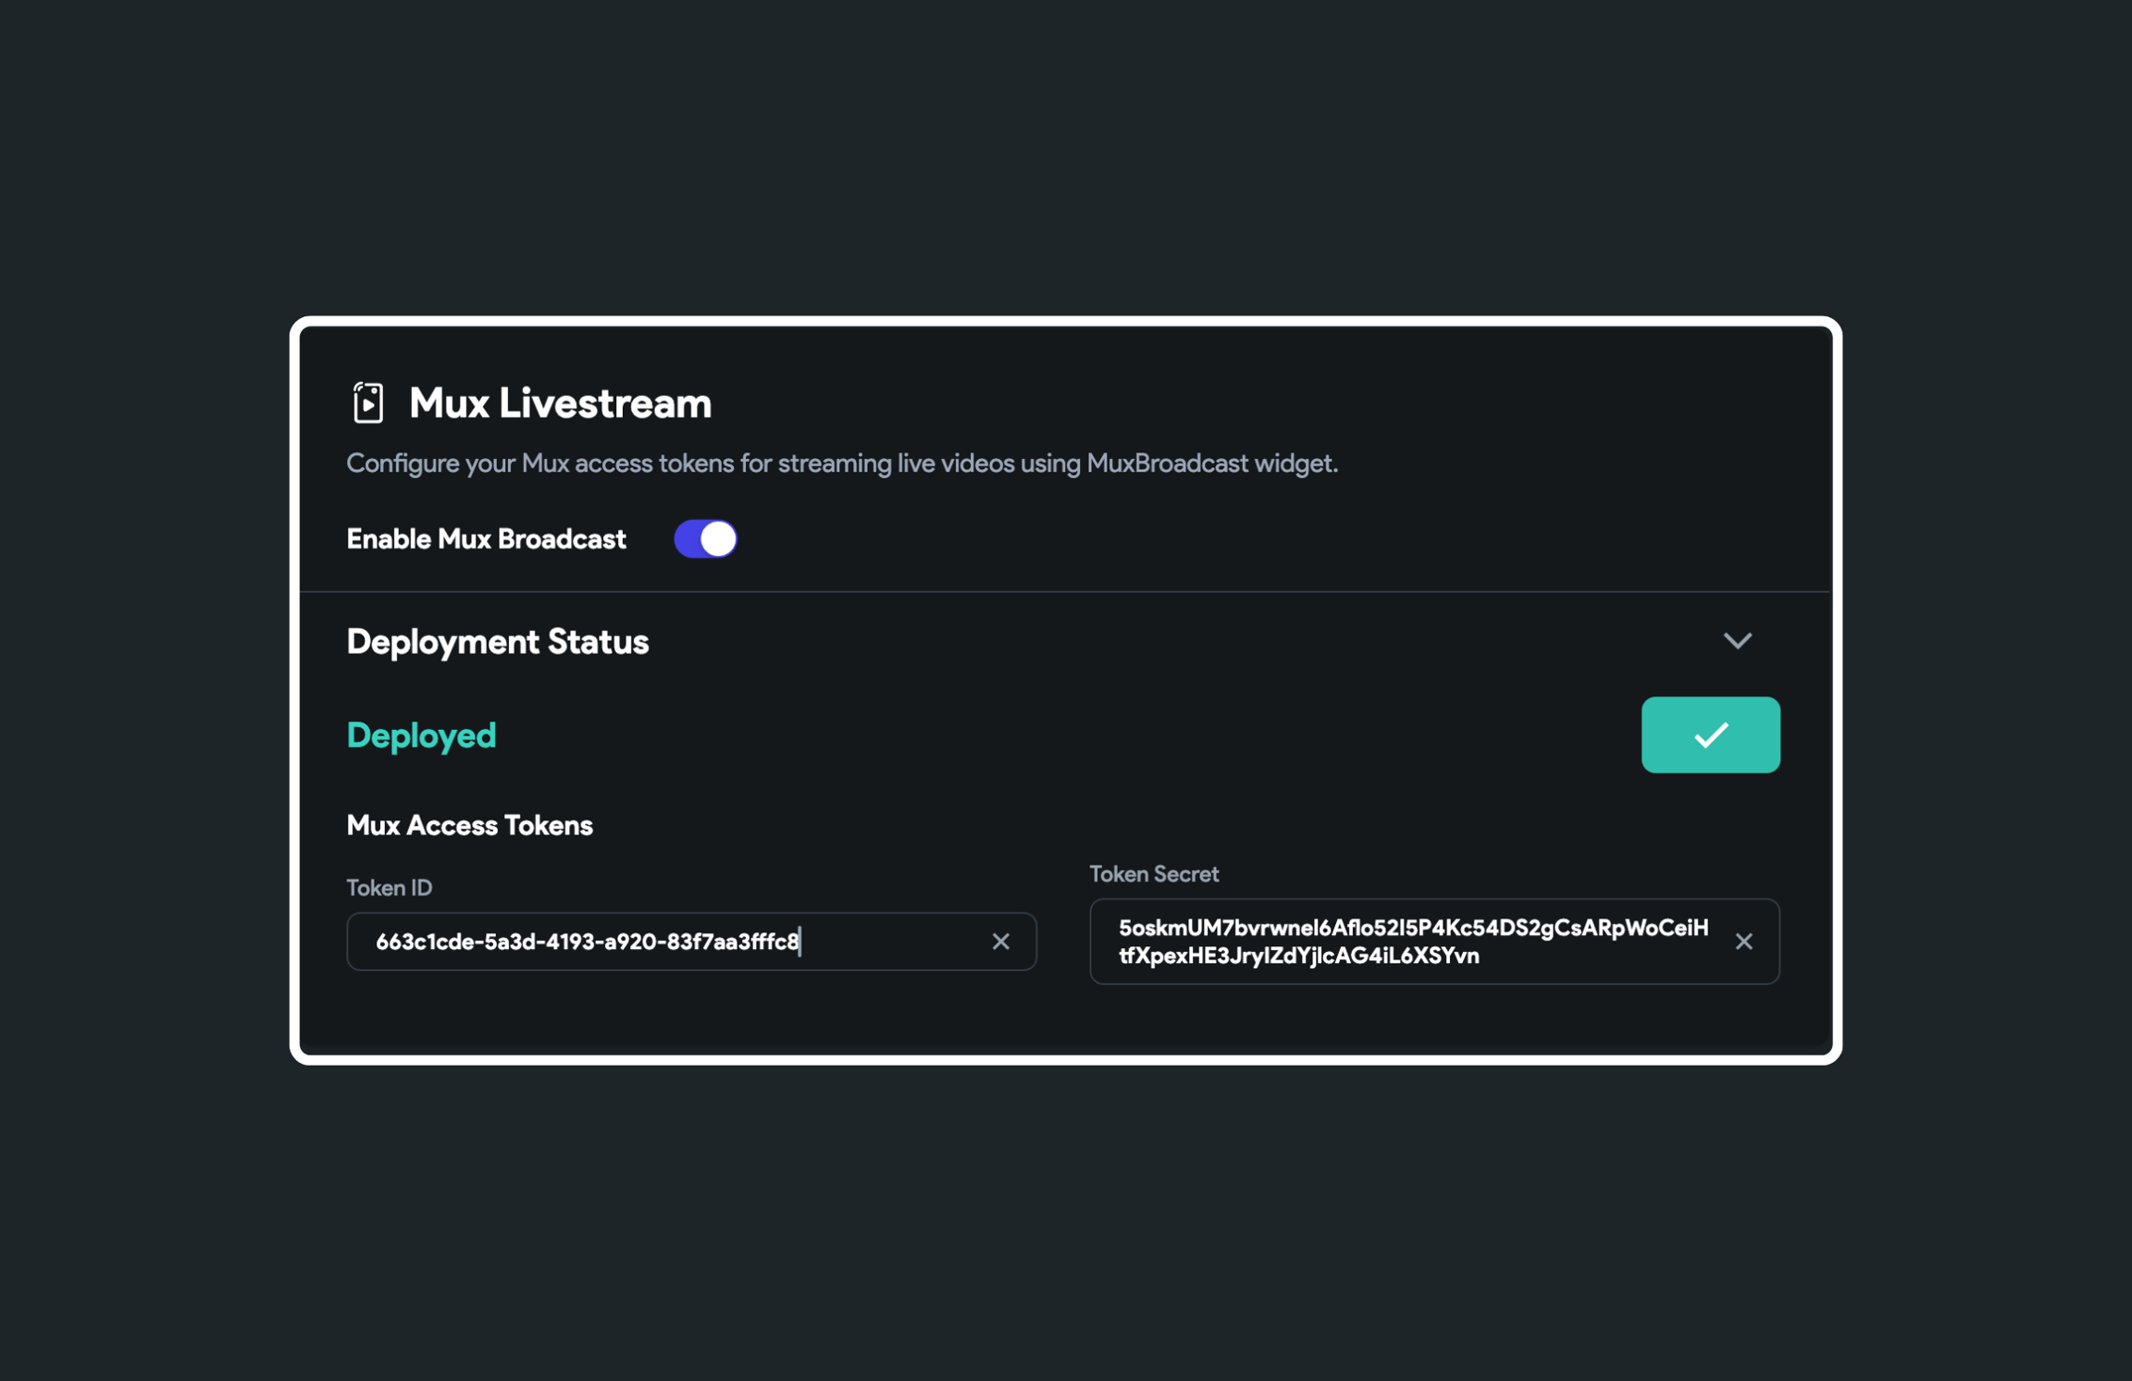Click the Mux Livestream title

tap(560, 403)
